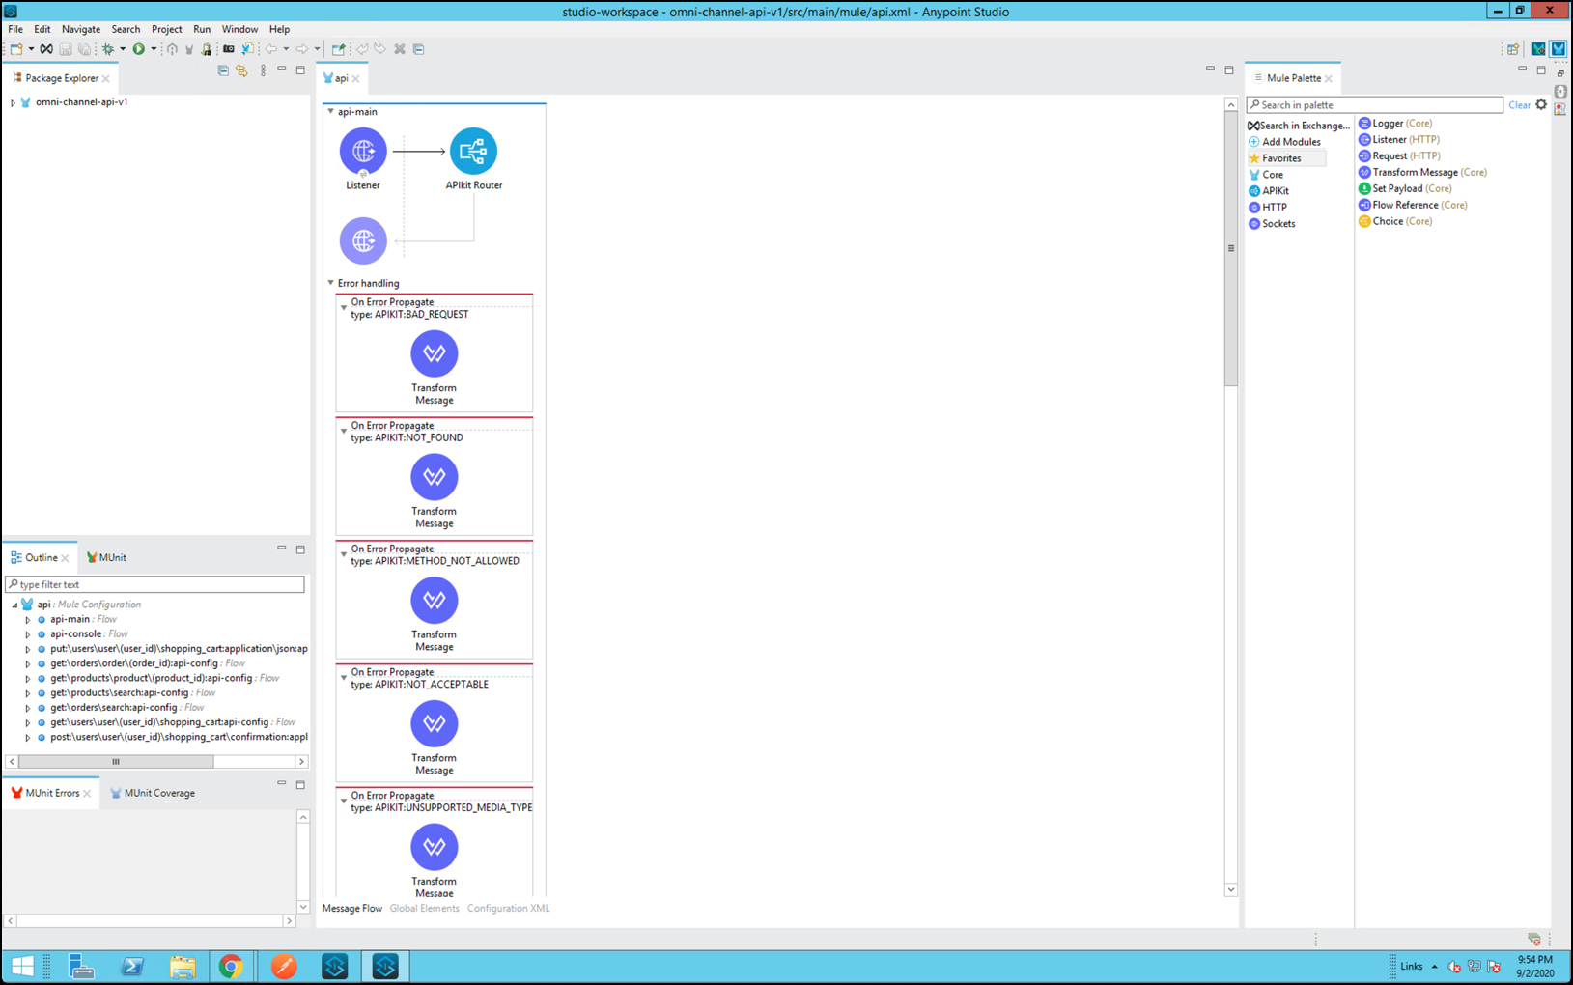Click Clear next to palette search
The width and height of the screenshot is (1573, 985).
[x=1519, y=105]
